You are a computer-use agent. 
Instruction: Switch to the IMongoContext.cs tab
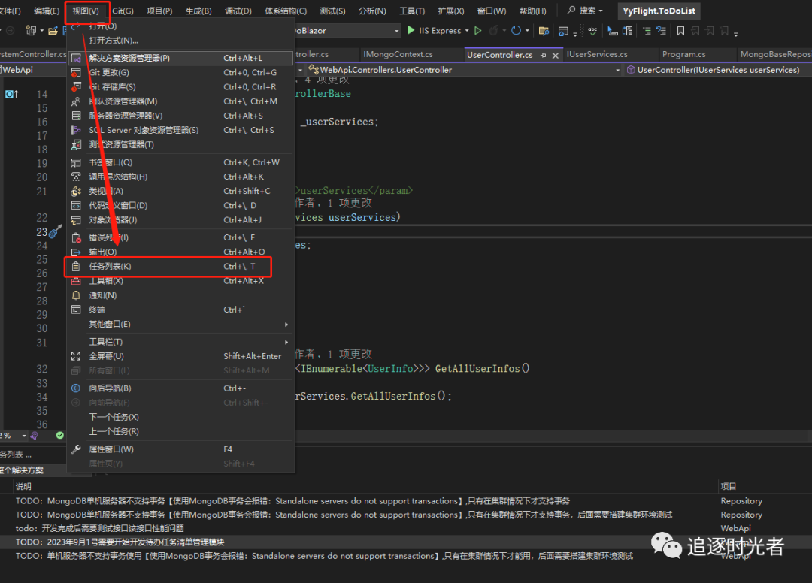pos(398,54)
